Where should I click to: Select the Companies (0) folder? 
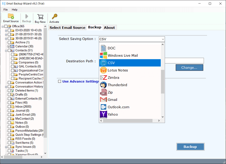[28, 63]
